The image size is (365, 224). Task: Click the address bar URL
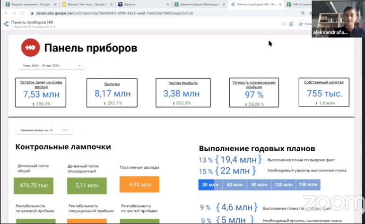(x=114, y=13)
